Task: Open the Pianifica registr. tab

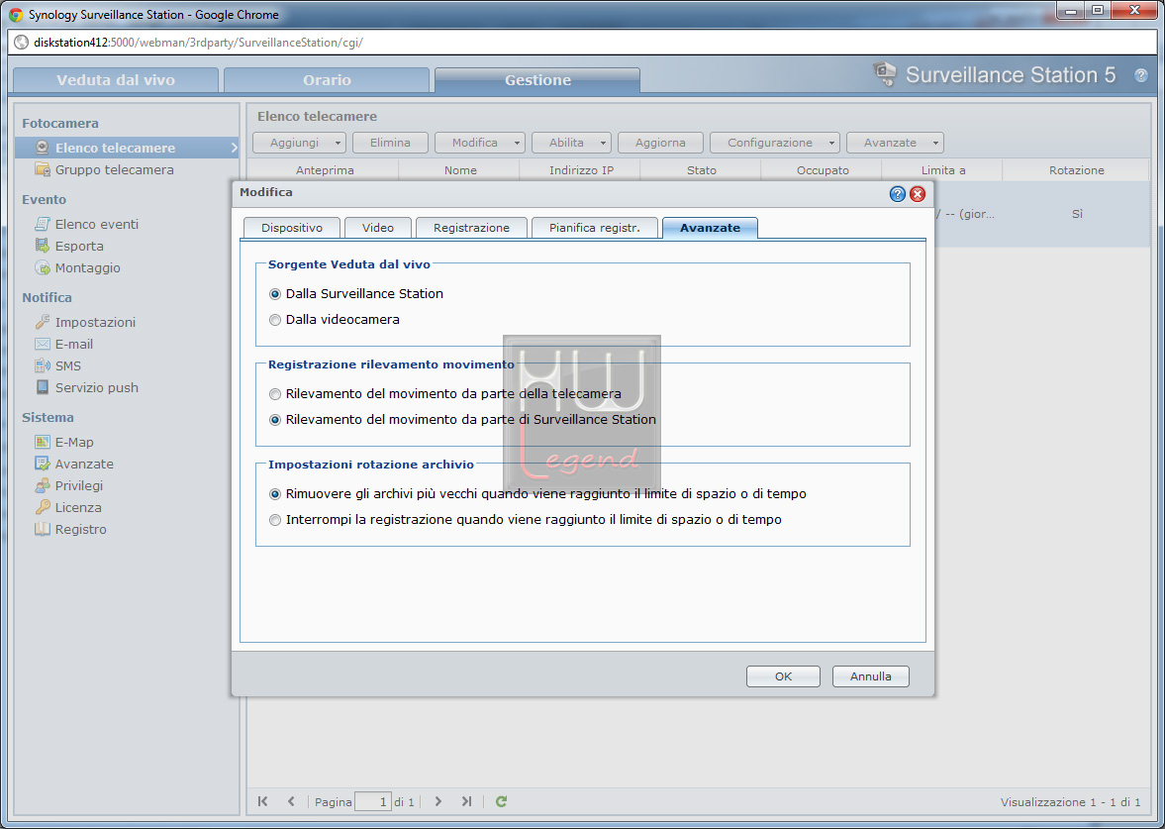Action: click(x=595, y=228)
